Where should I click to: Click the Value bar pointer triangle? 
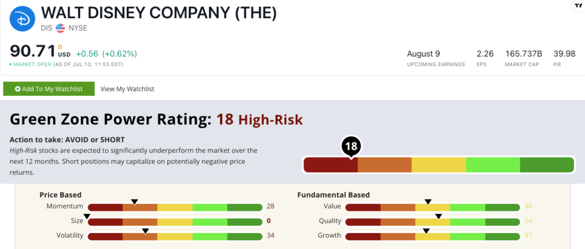(x=428, y=201)
